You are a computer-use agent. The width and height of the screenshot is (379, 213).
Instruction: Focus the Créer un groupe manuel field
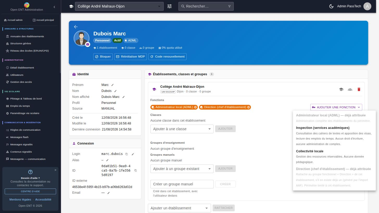point(182,184)
